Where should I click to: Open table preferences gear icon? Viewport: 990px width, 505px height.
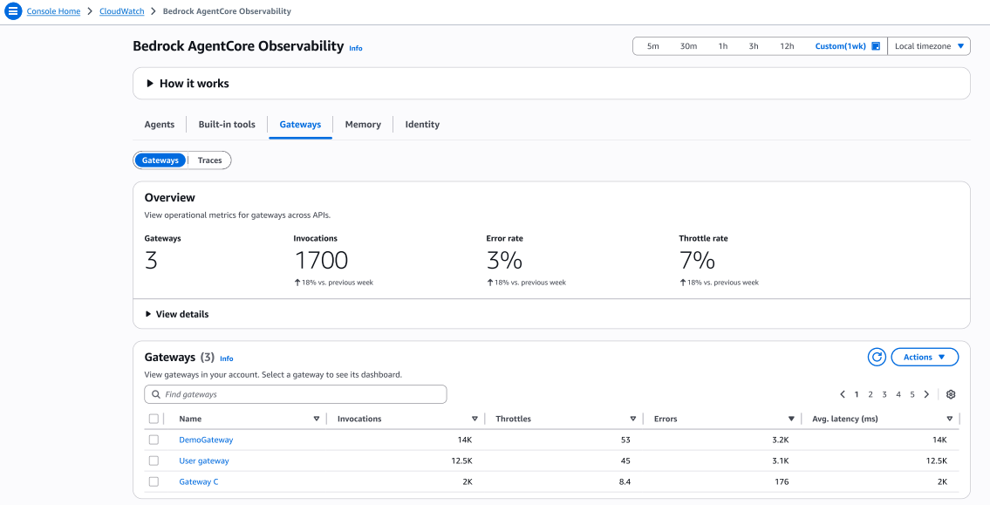click(x=951, y=394)
